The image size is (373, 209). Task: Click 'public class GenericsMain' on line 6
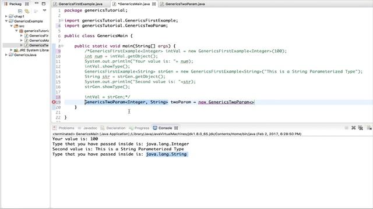[x=96, y=36]
